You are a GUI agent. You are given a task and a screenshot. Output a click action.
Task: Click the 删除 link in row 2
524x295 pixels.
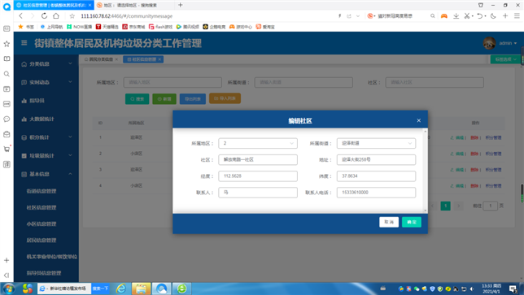(474, 154)
